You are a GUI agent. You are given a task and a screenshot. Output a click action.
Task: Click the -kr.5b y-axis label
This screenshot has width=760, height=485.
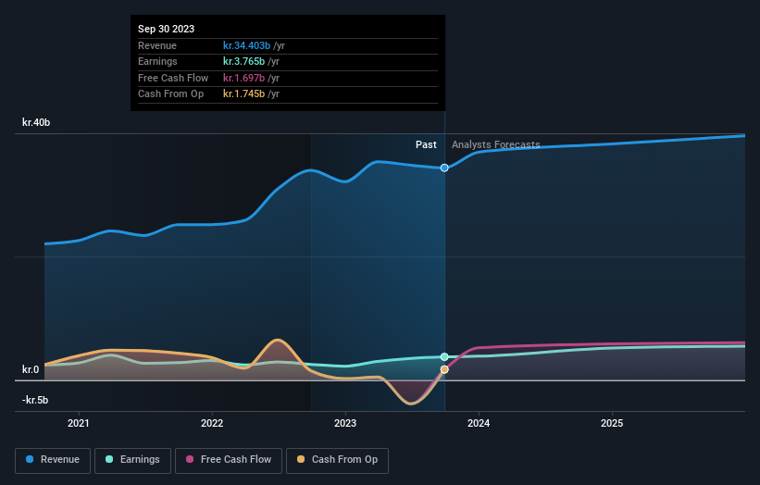point(35,400)
